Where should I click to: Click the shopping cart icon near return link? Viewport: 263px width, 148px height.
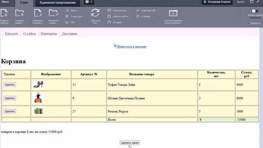click(115, 46)
